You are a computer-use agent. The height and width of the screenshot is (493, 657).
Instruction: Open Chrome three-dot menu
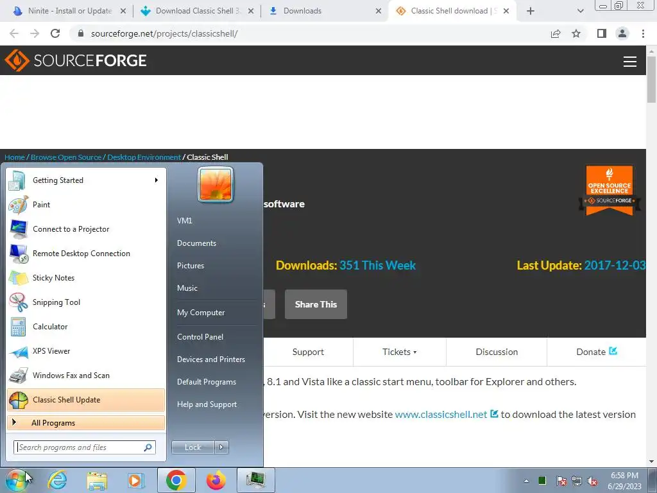point(643,33)
